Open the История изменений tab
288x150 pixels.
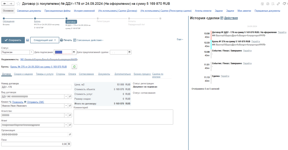tap(84, 11)
